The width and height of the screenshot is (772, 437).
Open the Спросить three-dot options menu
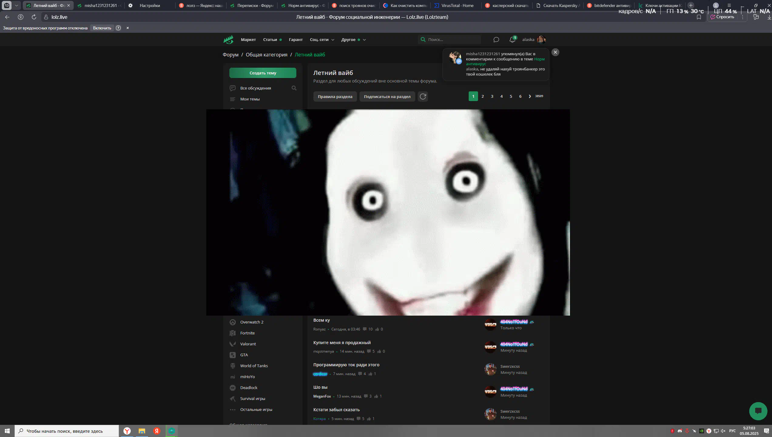(743, 17)
